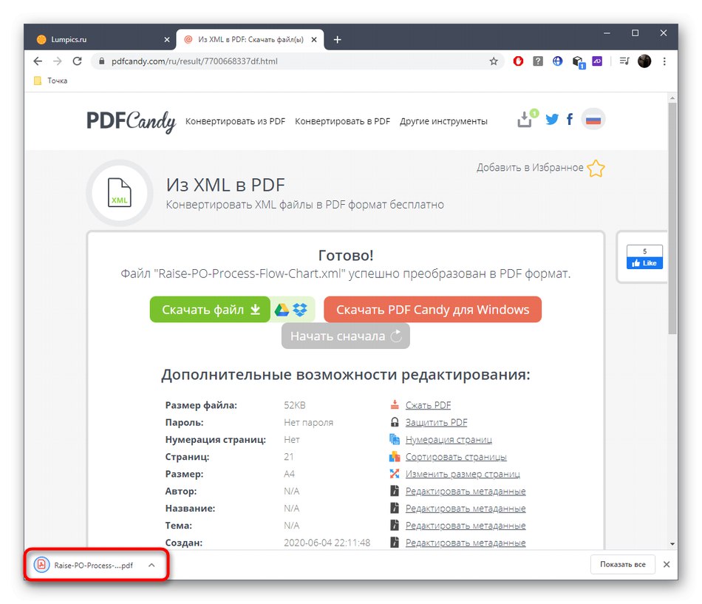Edit metadata in the Создан row
Image resolution: width=702 pixels, height=604 pixels.
(x=465, y=543)
